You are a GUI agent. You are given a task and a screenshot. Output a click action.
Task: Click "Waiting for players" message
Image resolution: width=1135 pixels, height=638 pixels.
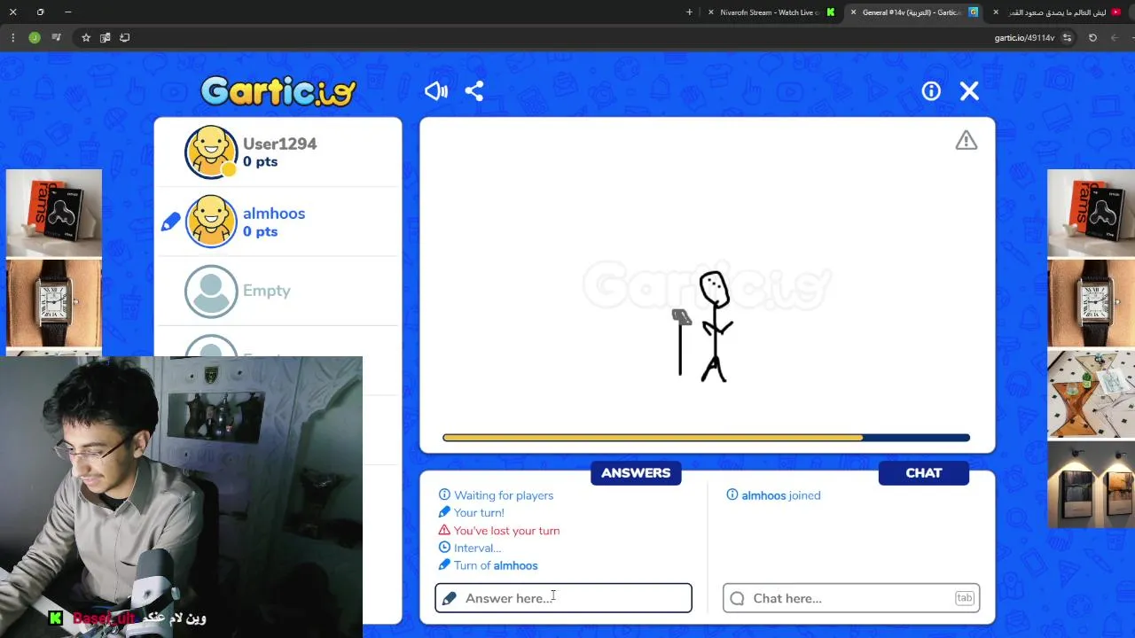click(x=504, y=495)
